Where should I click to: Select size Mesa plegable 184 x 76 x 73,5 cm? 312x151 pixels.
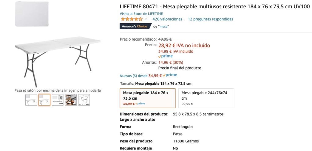pyautogui.click(x=147, y=98)
